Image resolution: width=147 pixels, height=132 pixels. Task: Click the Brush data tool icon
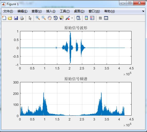coord(68,18)
